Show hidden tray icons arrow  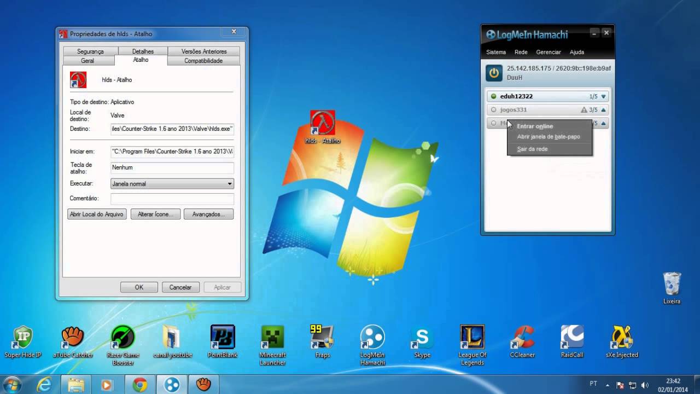(608, 385)
